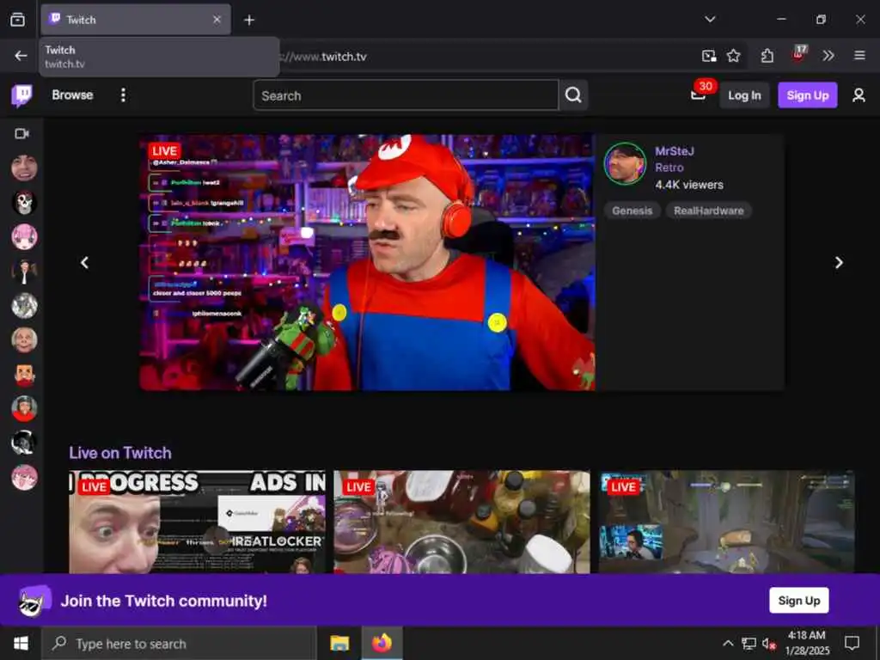Viewport: 880px width, 660px height.
Task: Open the Windows notification center
Action: coord(852,643)
